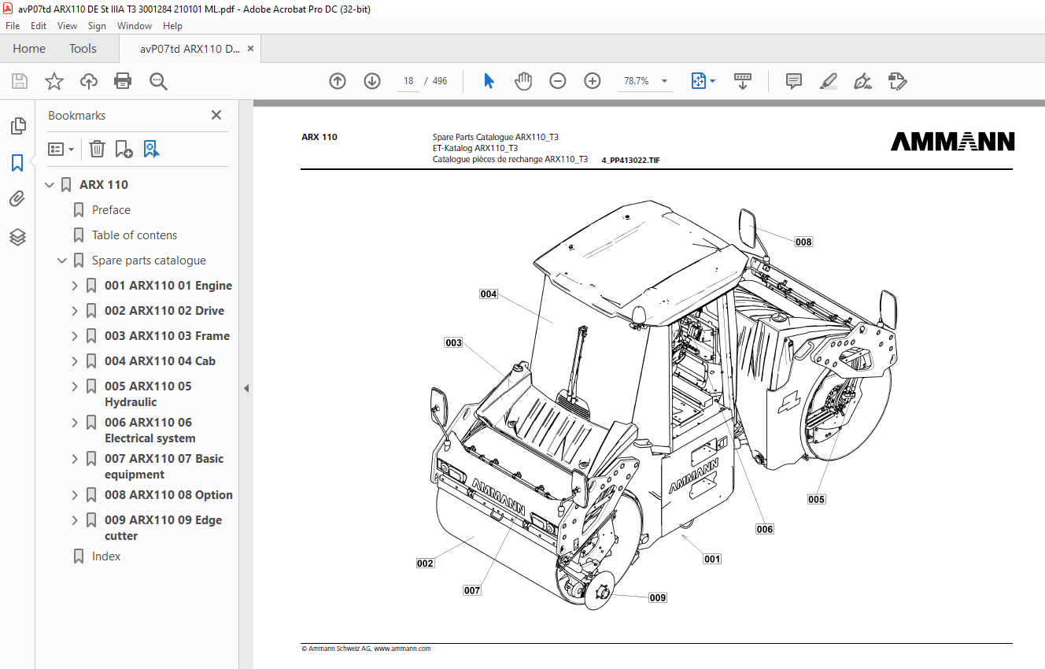The image size is (1045, 669).
Task: Collapse the ARX 110 bookmark tree
Action: [50, 185]
